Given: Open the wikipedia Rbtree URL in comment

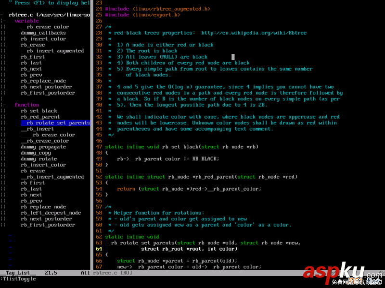Looking at the screenshot, I should (x=254, y=33).
